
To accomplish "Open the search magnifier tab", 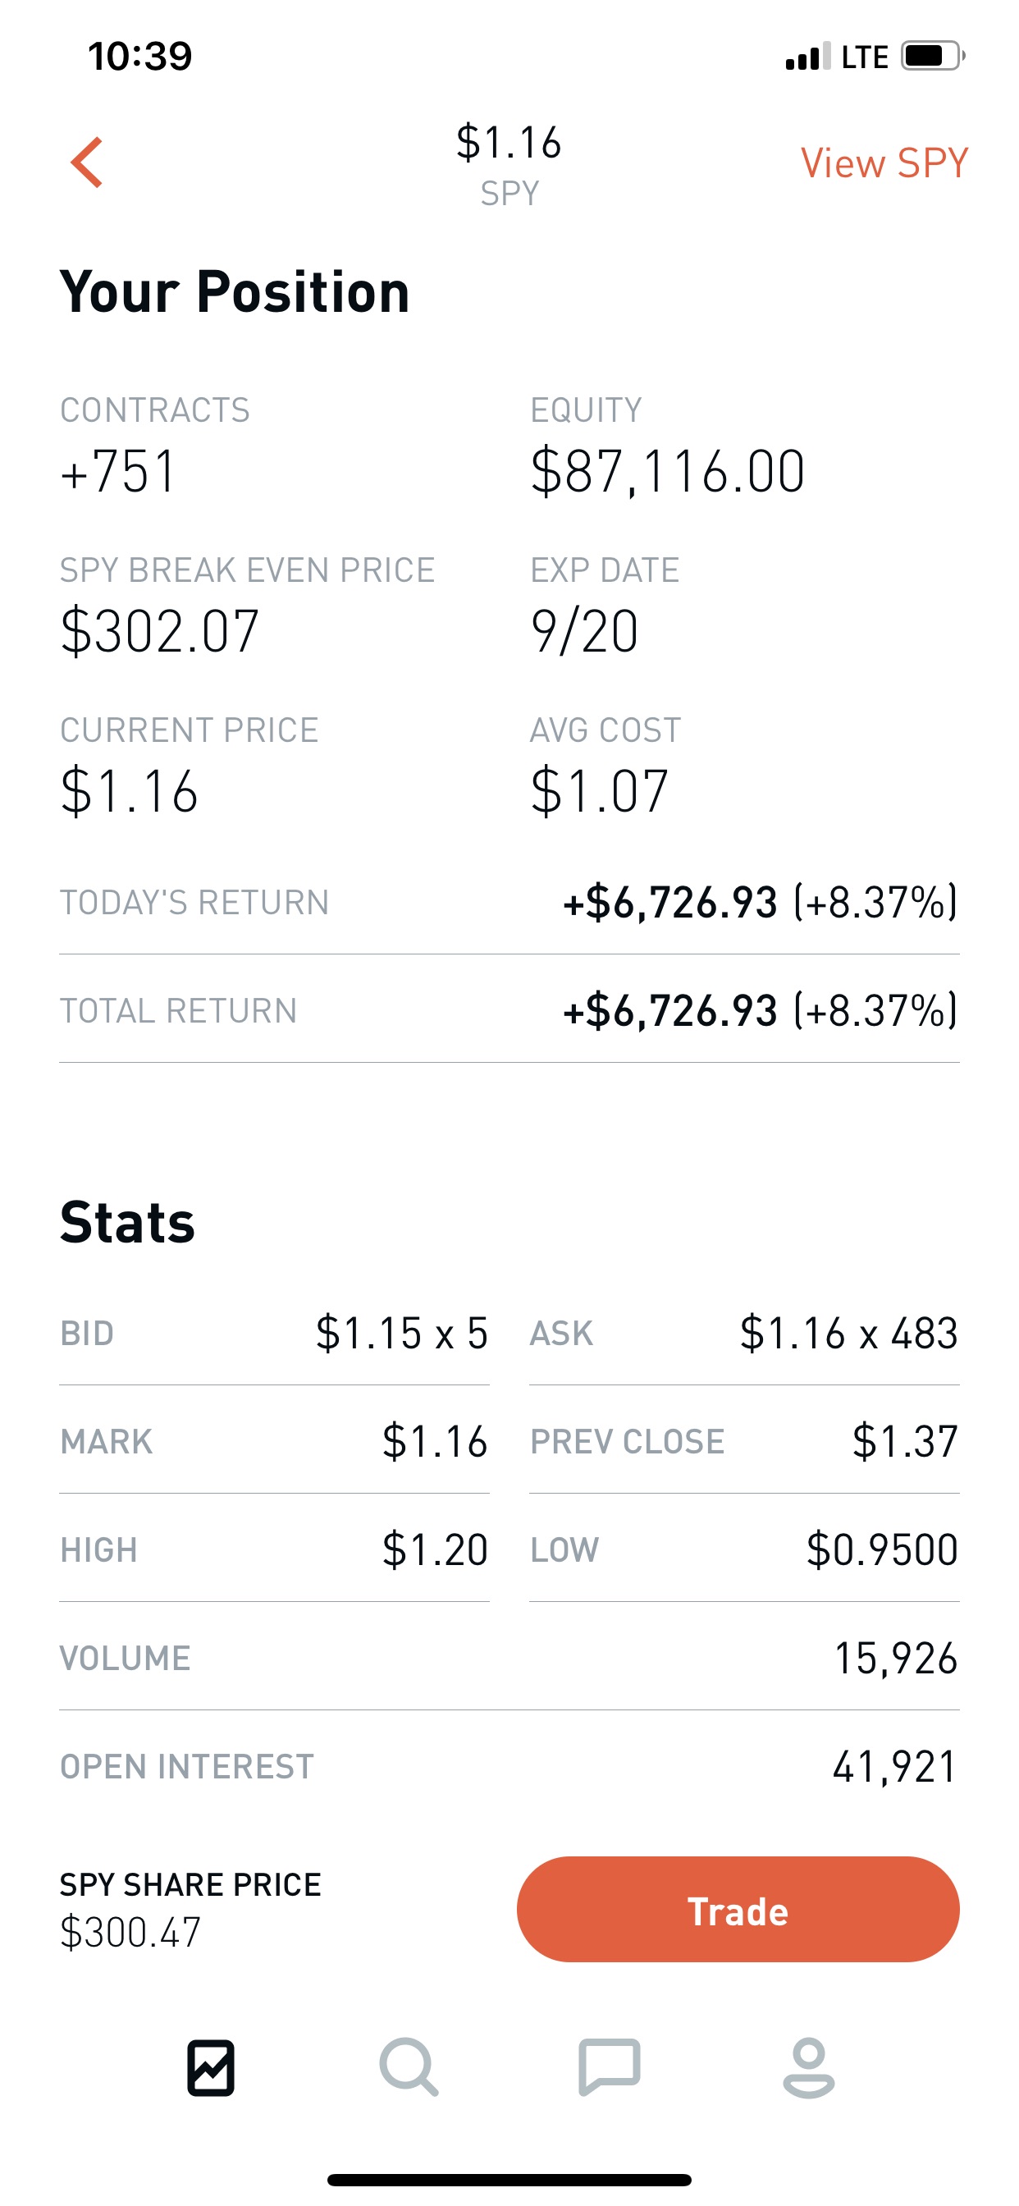I will 409,2068.
